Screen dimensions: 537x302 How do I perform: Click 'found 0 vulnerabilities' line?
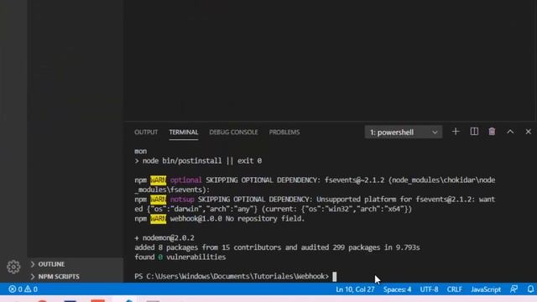coord(180,257)
